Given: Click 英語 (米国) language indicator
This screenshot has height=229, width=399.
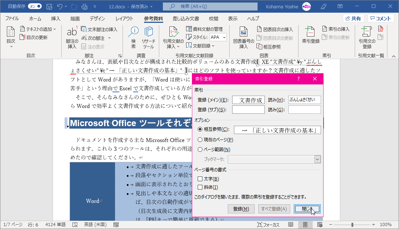Looking at the screenshot, I should pyautogui.click(x=95, y=225).
